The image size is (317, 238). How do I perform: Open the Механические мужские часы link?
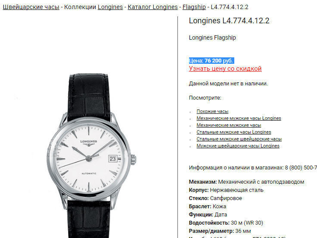pos(229,125)
